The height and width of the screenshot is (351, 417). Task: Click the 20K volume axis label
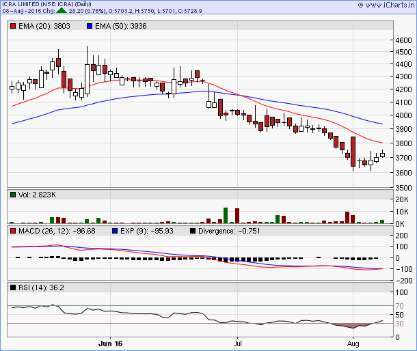tap(402, 199)
